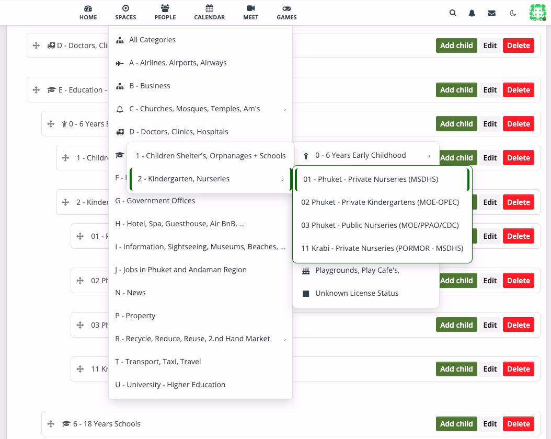Choose J - Jobs in Phuket and Andaman Region
551x439 pixels.
(x=200, y=270)
